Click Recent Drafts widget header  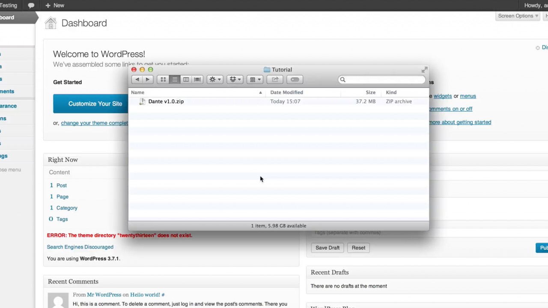[x=427, y=272]
